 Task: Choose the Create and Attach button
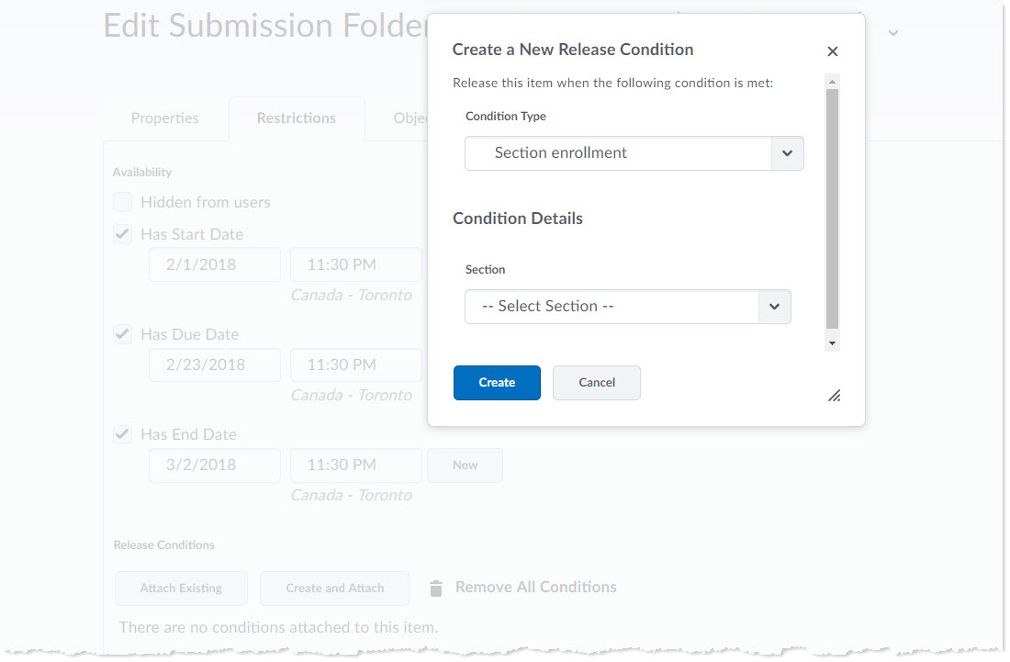[x=334, y=589]
